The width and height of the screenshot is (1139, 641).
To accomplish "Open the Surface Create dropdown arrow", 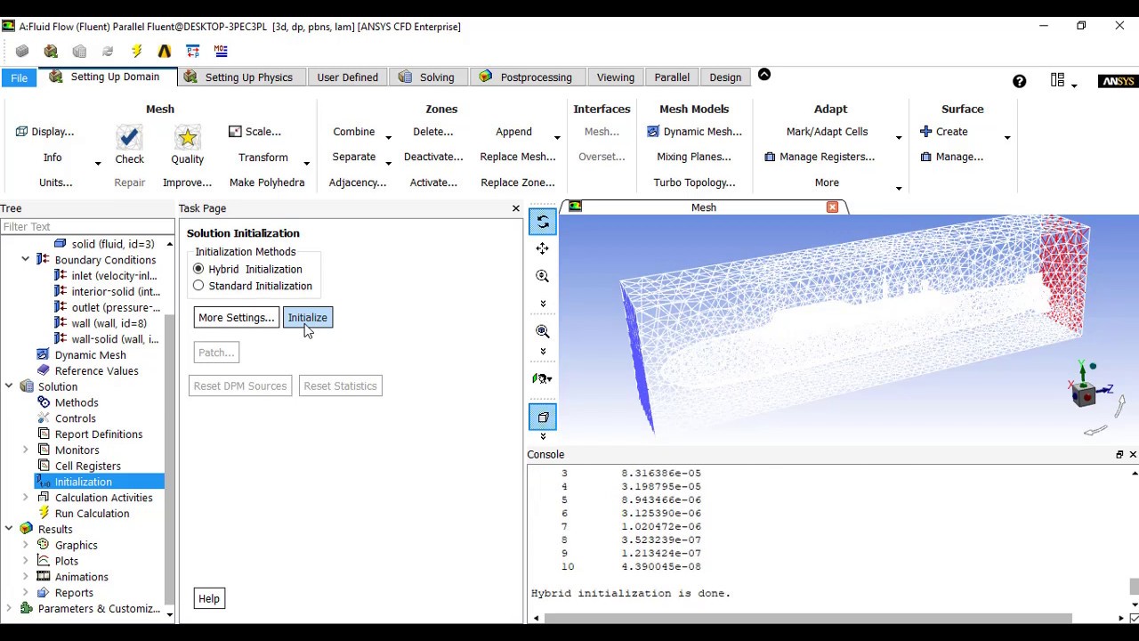I will pos(1007,137).
